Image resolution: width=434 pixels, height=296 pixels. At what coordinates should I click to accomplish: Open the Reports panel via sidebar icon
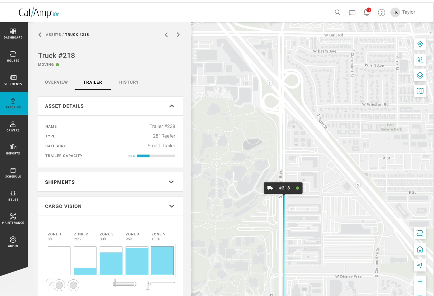pyautogui.click(x=13, y=149)
